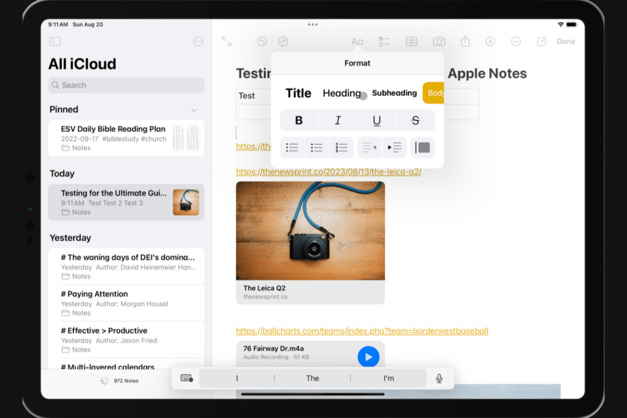Open the Effective > Productive note
This screenshot has width=627, height=418.
click(126, 340)
